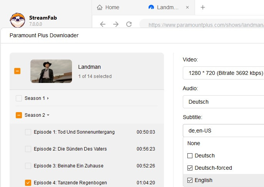Viewport: 264px width, 187px height.
Task: Check the Season 1 checkbox
Action: pyautogui.click(x=19, y=98)
